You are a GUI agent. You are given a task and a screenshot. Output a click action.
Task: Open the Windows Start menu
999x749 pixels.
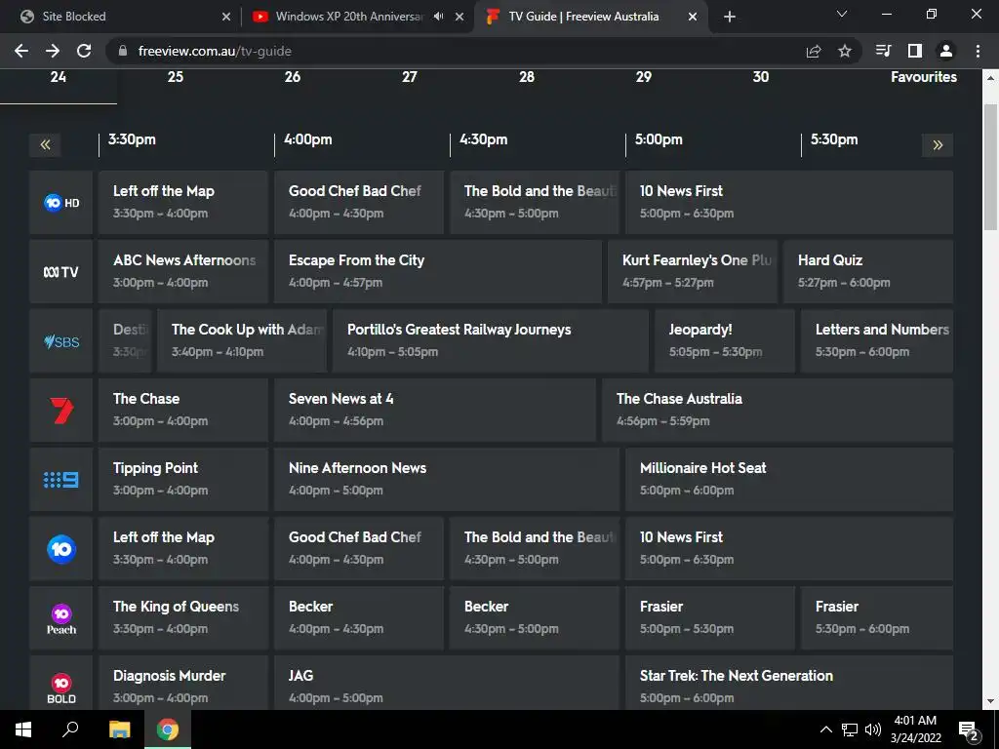pyautogui.click(x=23, y=729)
